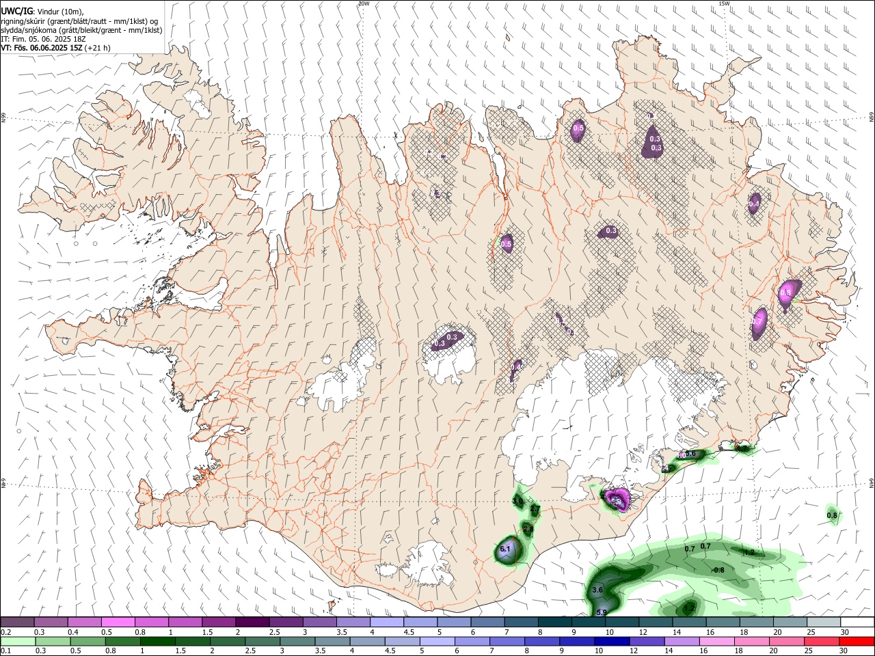The image size is (875, 656).
Task: Click the 1.5 label in the lower scale
Action: point(180,651)
